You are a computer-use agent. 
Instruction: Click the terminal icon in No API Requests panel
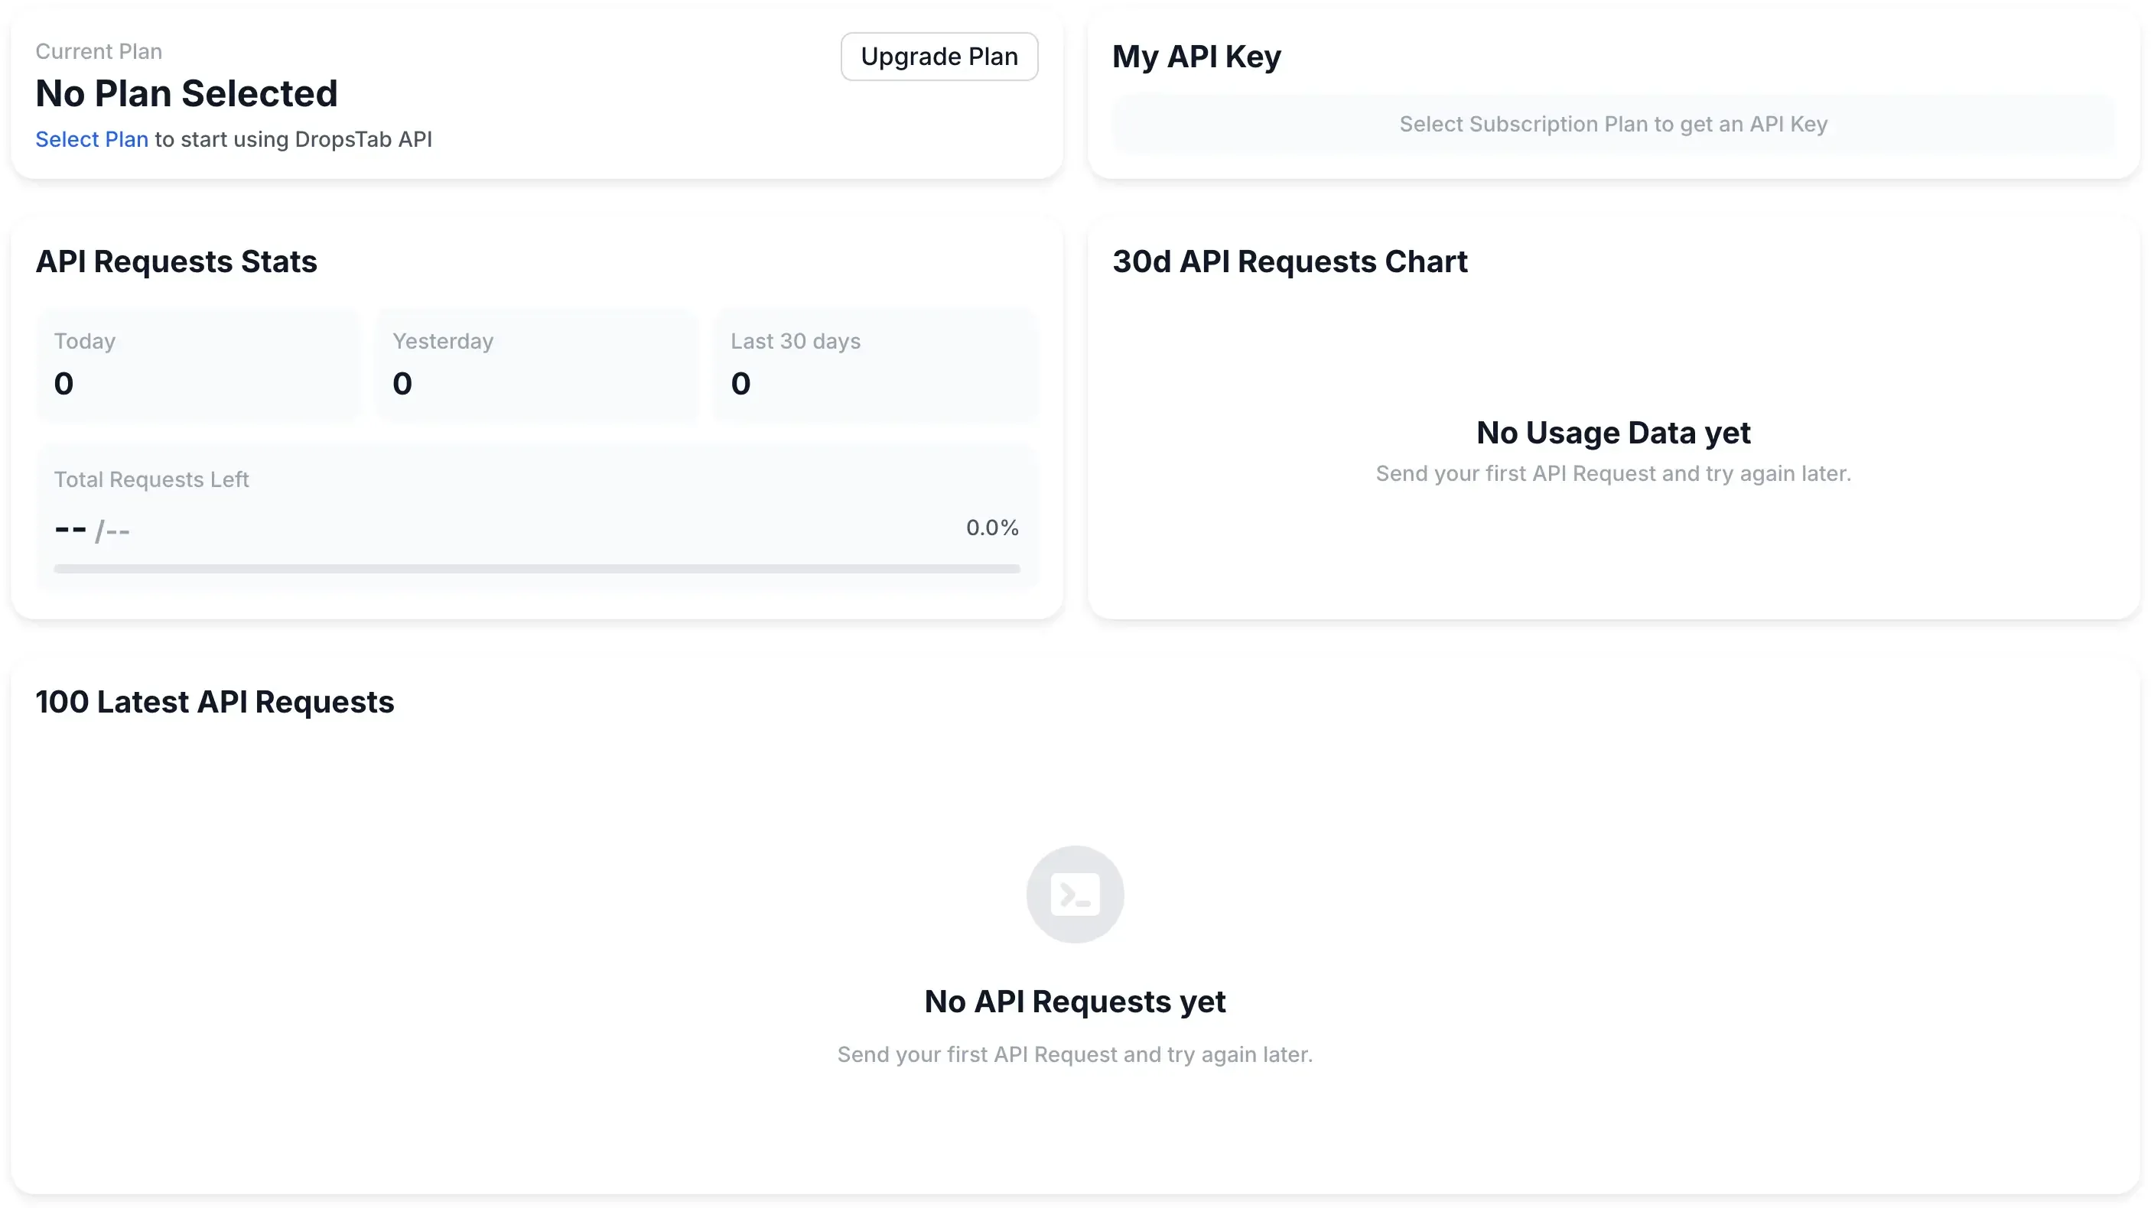click(1075, 894)
